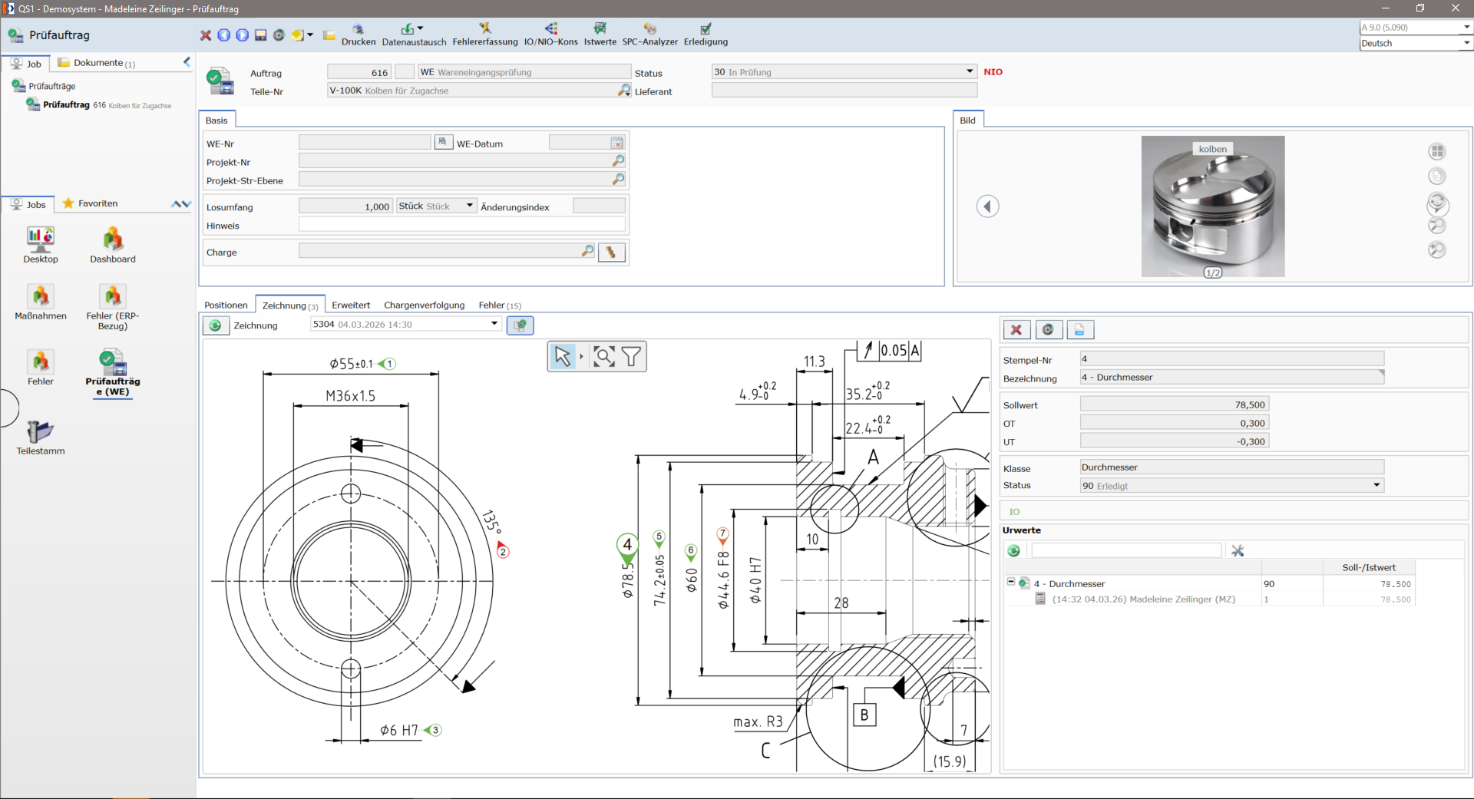Viewport: 1474px width, 799px height.
Task: Open the Positionen tab
Action: tap(226, 305)
